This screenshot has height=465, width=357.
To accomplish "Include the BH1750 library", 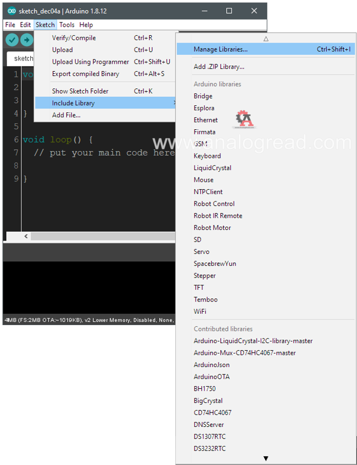I will pos(266,388).
